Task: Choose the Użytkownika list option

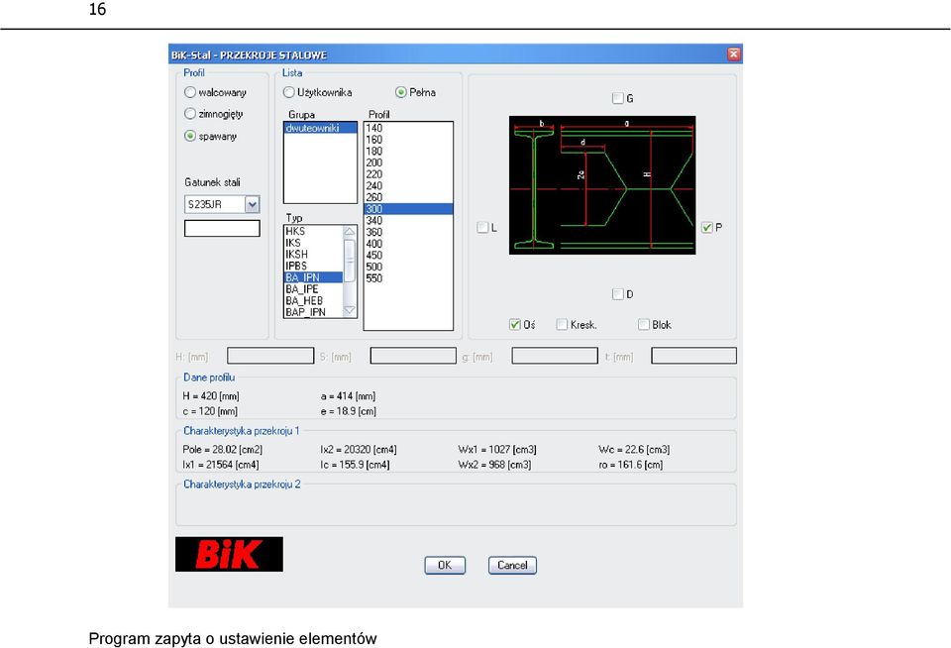Action: 288,92
